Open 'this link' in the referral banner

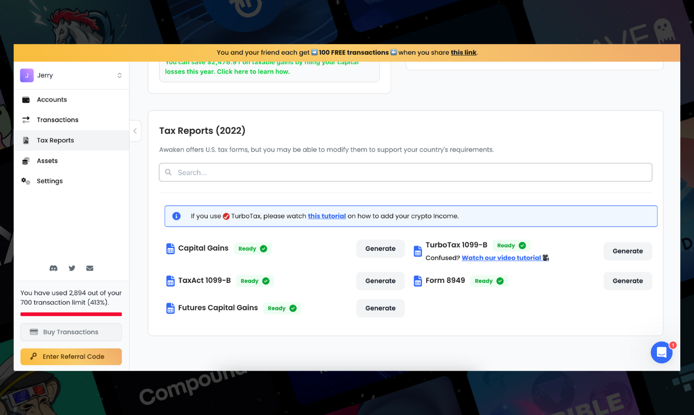(x=463, y=52)
